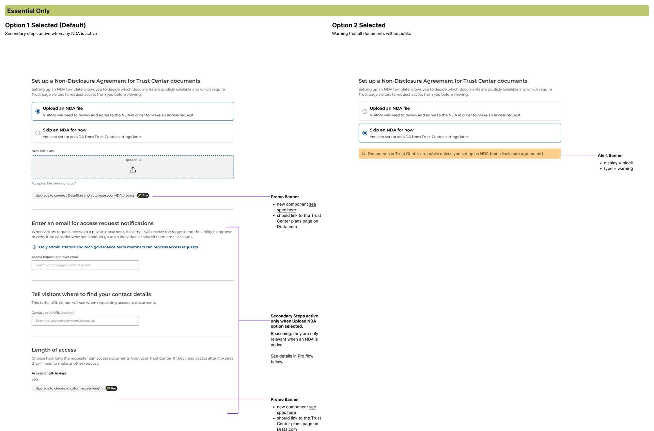Click 'Enter an email for access request notifications' heading
Screen dimensions: 654x431
[x=93, y=223]
